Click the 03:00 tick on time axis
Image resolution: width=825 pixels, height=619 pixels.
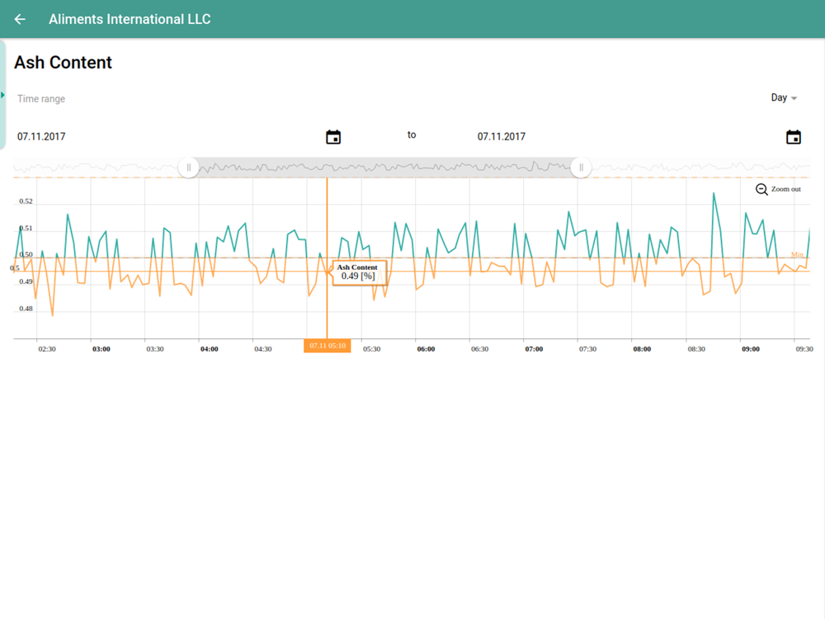point(101,349)
